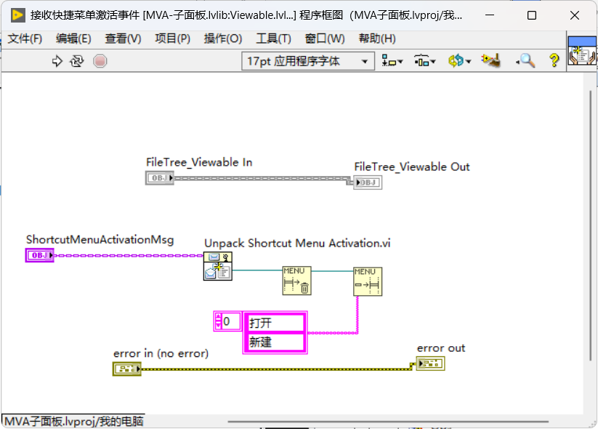Open the 编辑(E) menu
Viewport: 598px width, 429px height.
[x=73, y=39]
